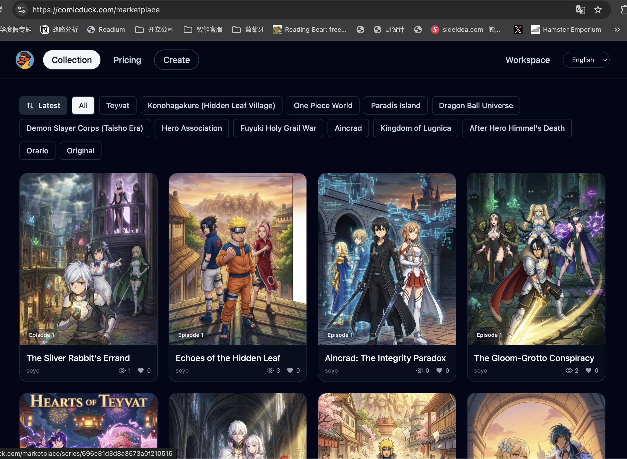Expand the overflow bookmarks chevron
This screenshot has height=459, width=627.
(x=617, y=29)
